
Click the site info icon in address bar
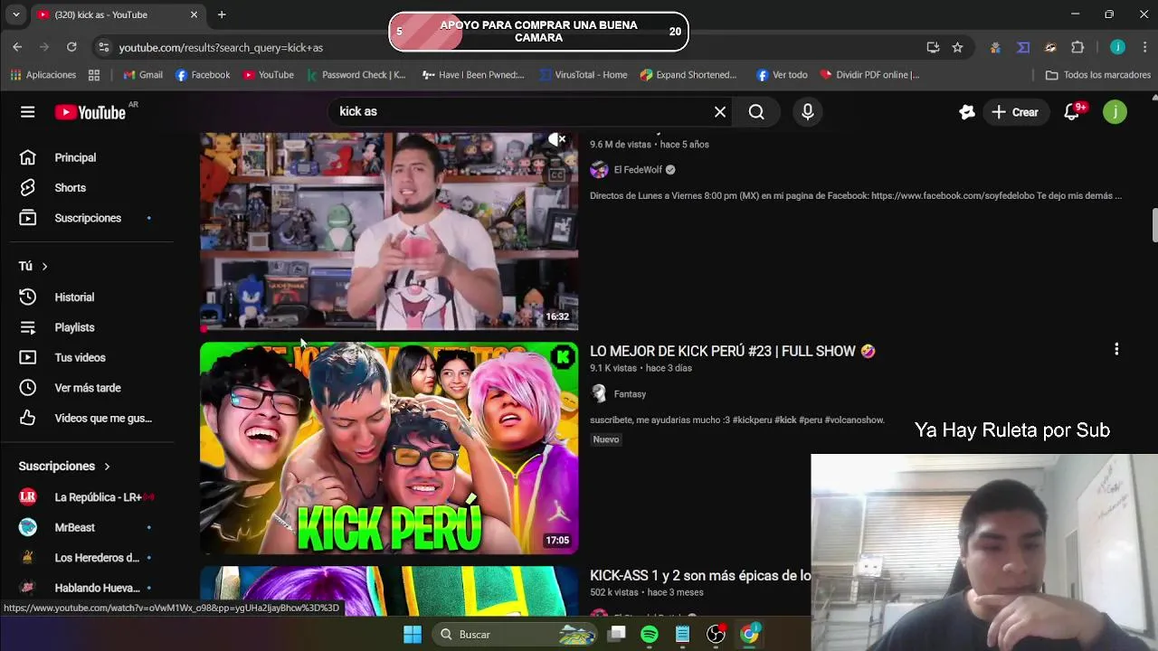(103, 47)
